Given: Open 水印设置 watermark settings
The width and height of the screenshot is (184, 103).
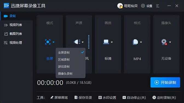Looking at the screenshot, I should click(x=107, y=98).
